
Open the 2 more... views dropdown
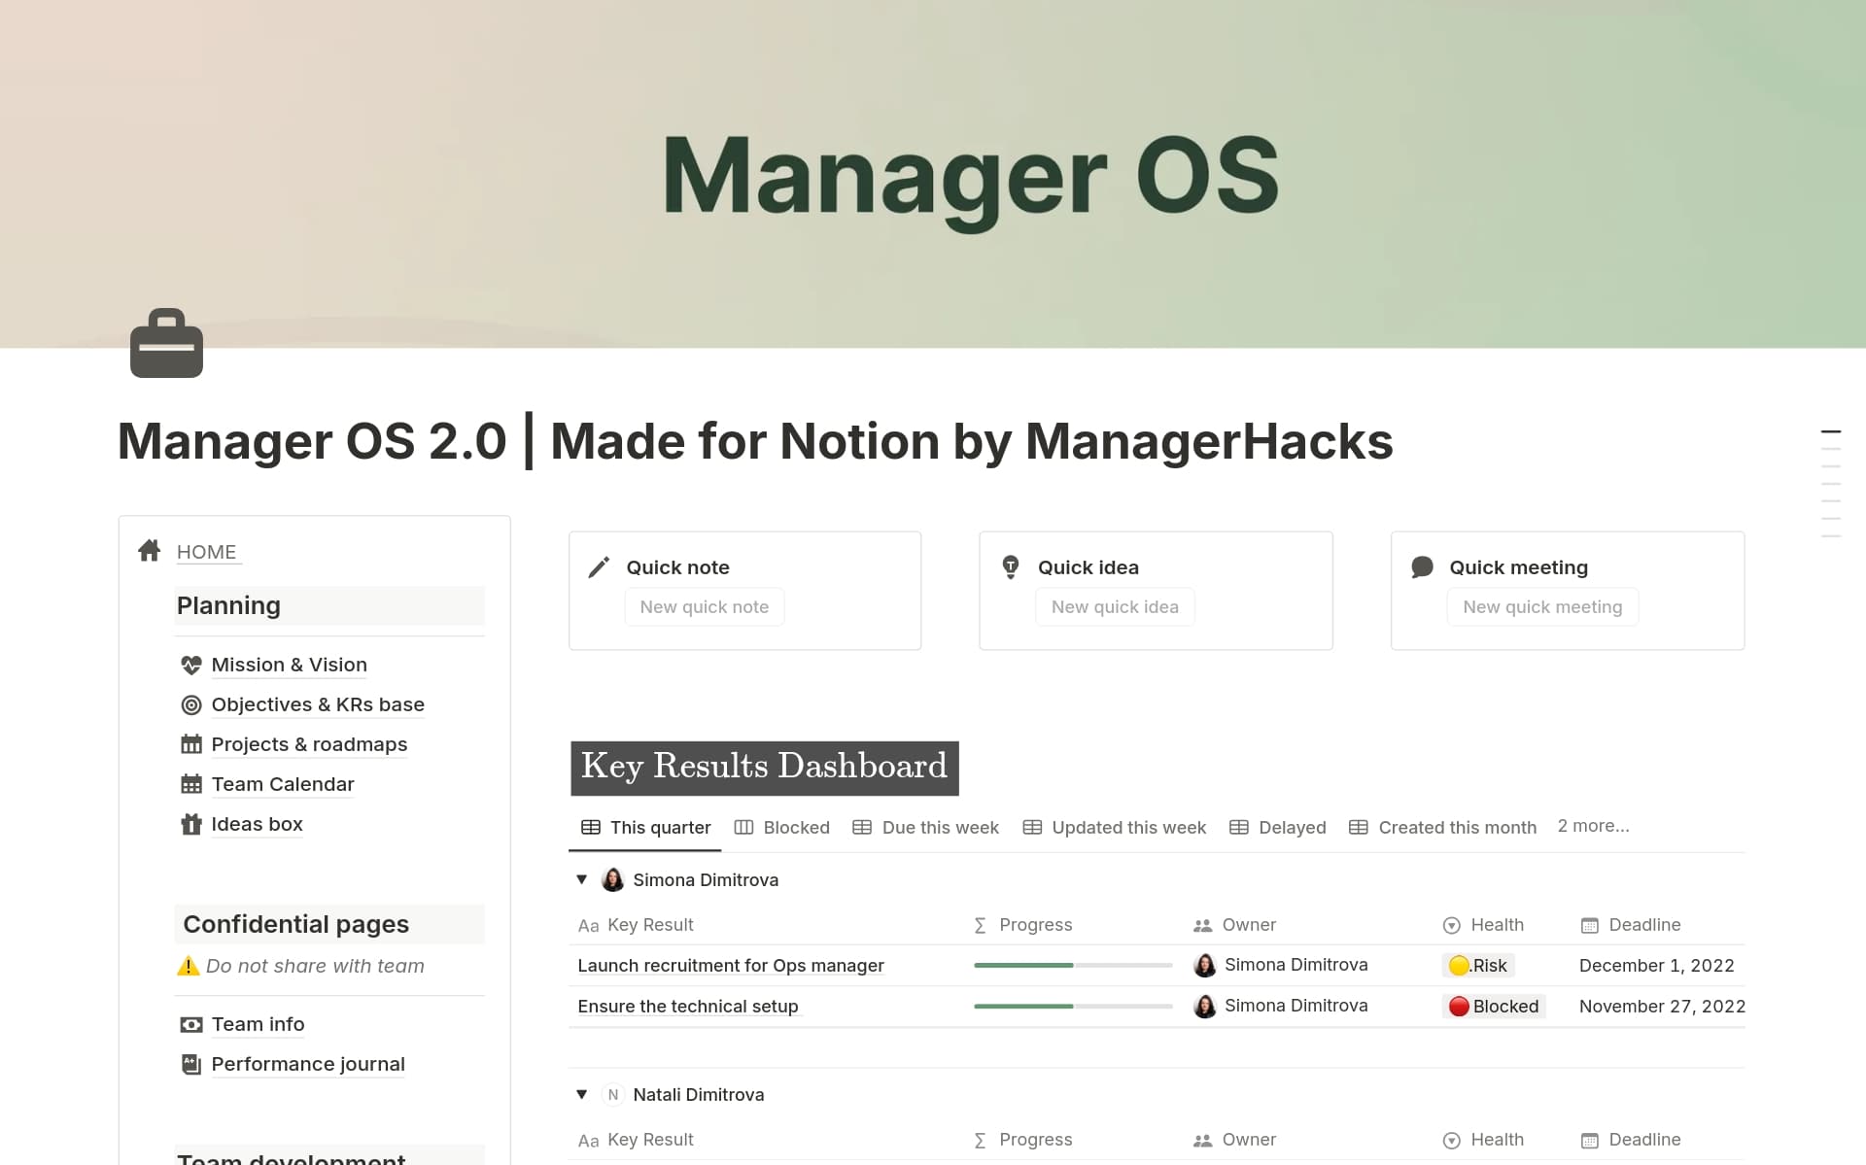pos(1593,826)
